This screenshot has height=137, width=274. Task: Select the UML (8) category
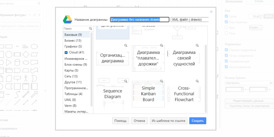coord(76,100)
